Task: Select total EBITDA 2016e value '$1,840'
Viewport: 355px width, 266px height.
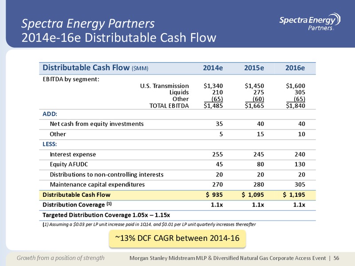Action: (296, 106)
